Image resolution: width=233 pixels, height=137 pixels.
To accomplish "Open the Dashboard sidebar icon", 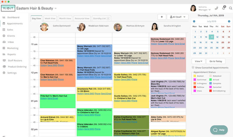I will 4,17.
